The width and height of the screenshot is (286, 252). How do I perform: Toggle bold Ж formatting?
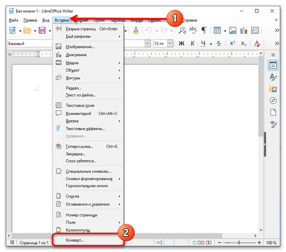[x=181, y=44]
